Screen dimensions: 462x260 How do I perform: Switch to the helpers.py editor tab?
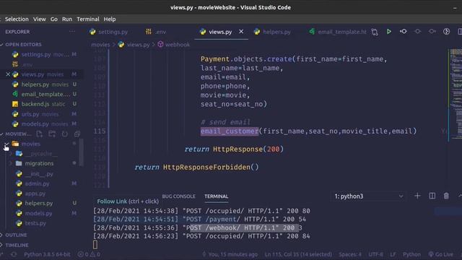tap(273, 32)
